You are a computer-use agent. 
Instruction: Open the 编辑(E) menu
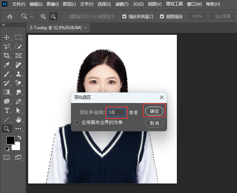pyautogui.click(x=36, y=4)
